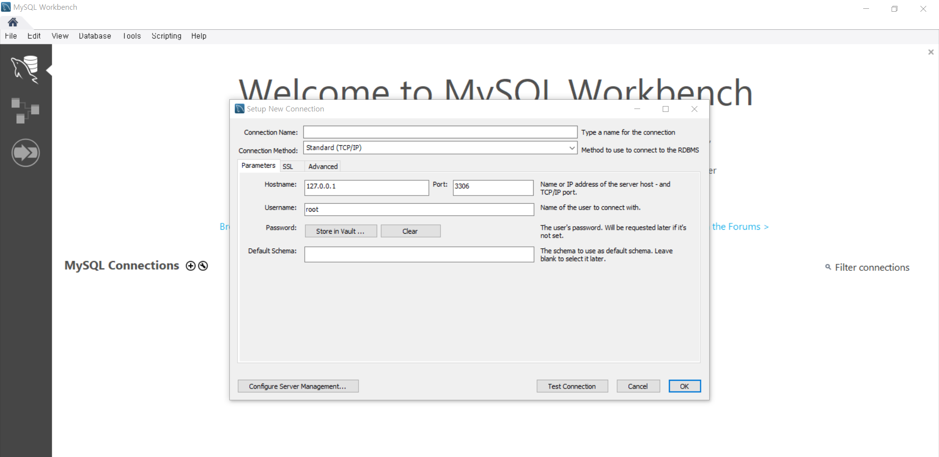Open the Database menu

pos(95,36)
